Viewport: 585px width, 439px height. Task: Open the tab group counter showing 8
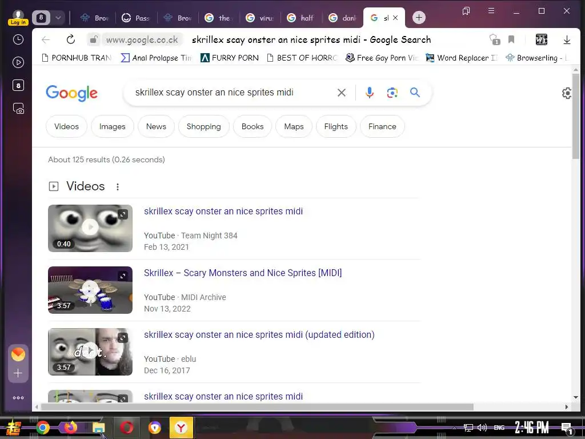pyautogui.click(x=41, y=18)
